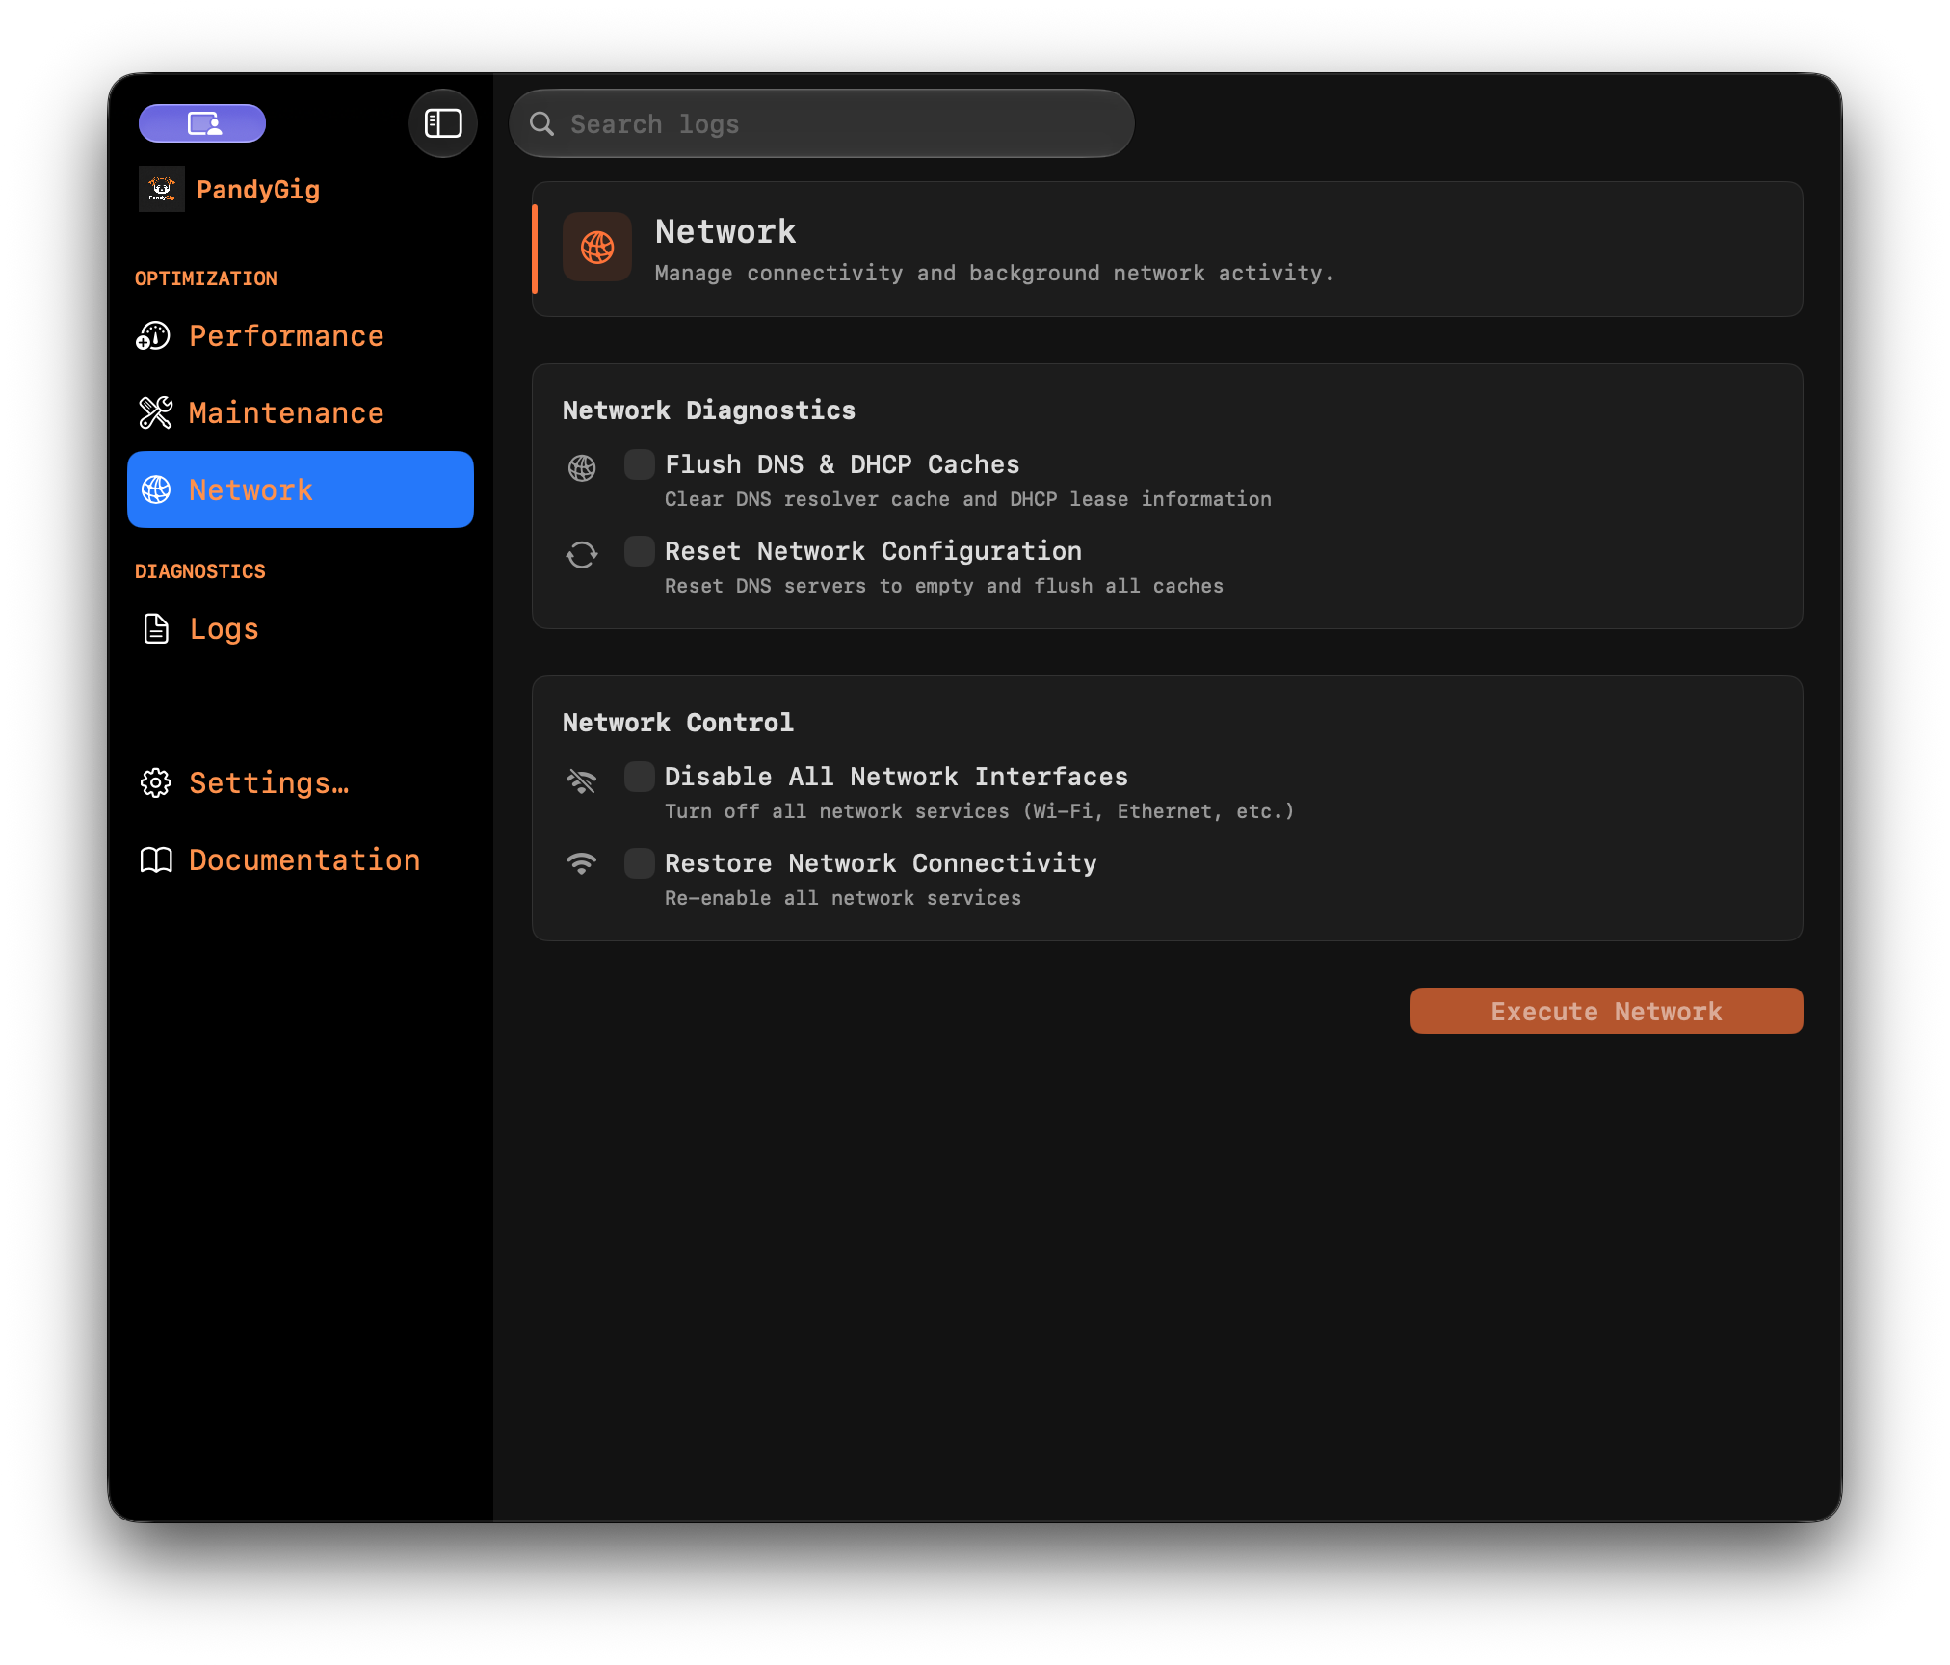1950x1665 pixels.
Task: Open the Documentation link
Action: (301, 860)
